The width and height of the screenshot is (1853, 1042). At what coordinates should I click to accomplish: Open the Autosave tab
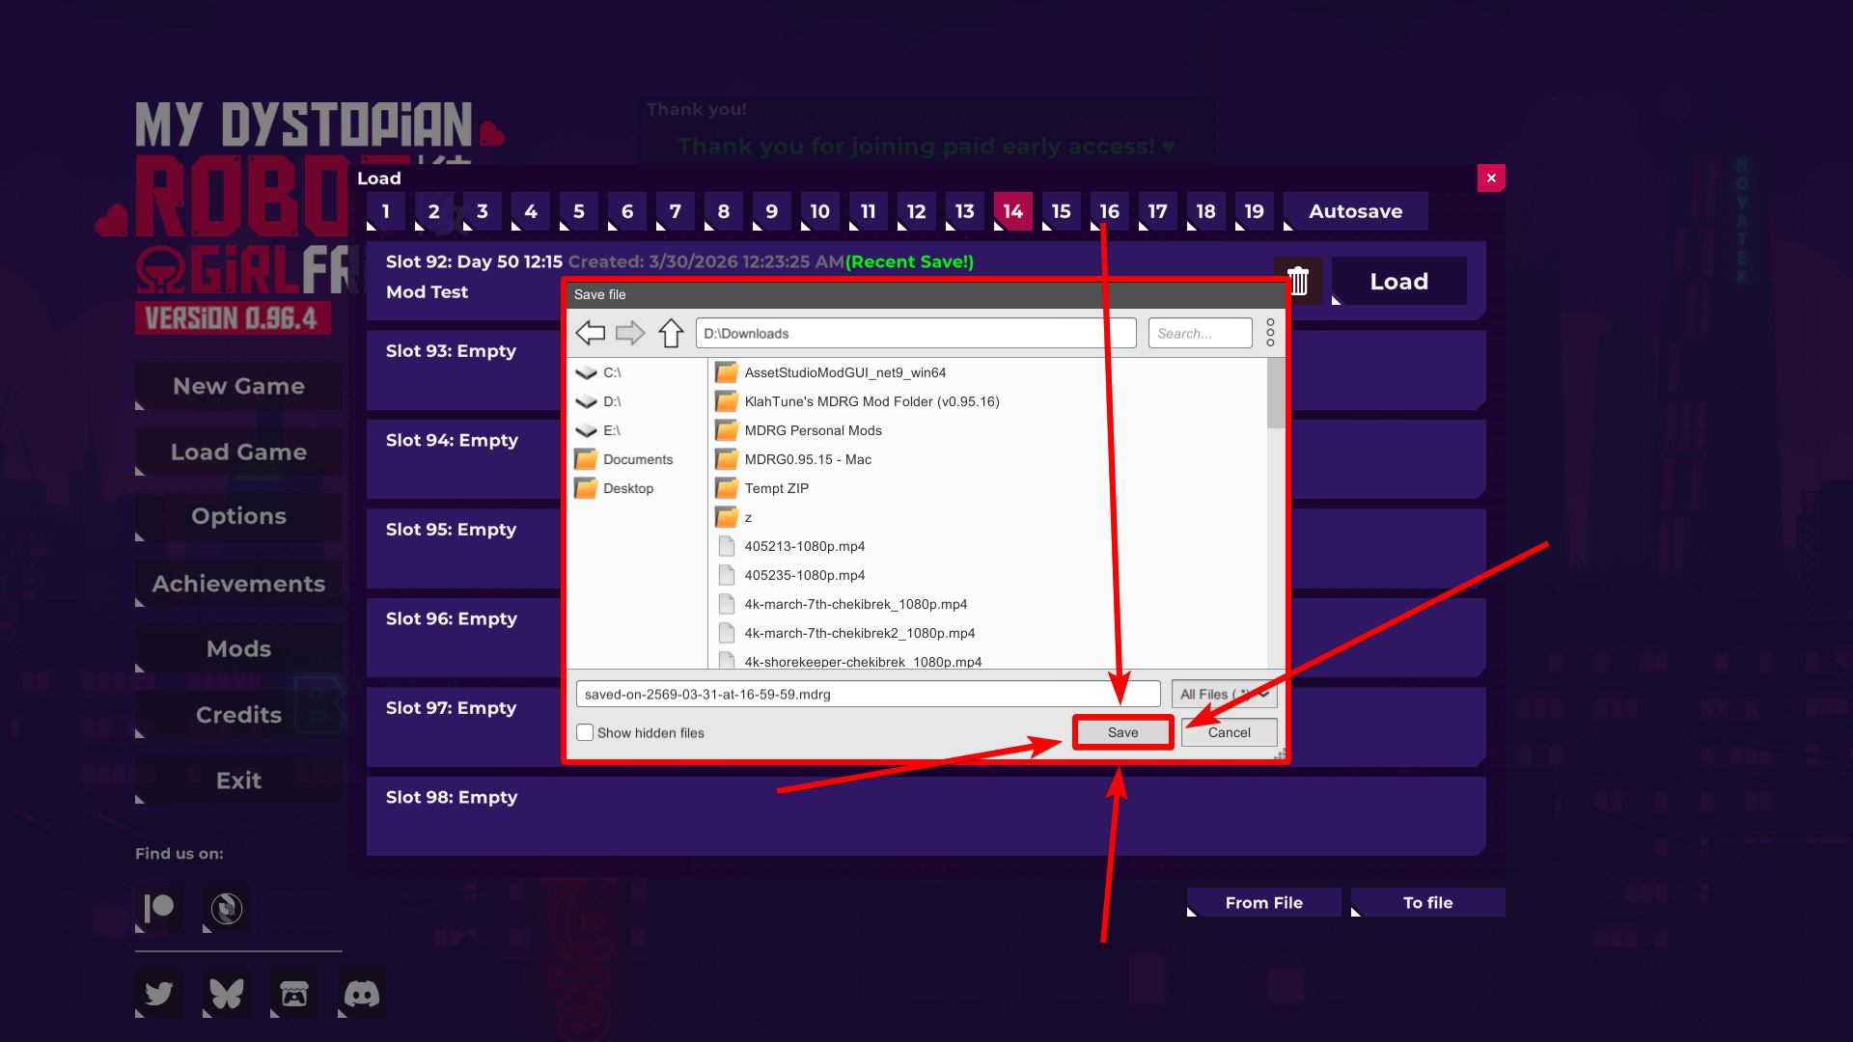pos(1355,211)
